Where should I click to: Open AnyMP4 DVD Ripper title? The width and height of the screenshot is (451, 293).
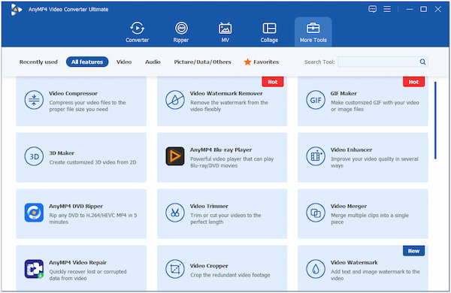click(x=76, y=206)
